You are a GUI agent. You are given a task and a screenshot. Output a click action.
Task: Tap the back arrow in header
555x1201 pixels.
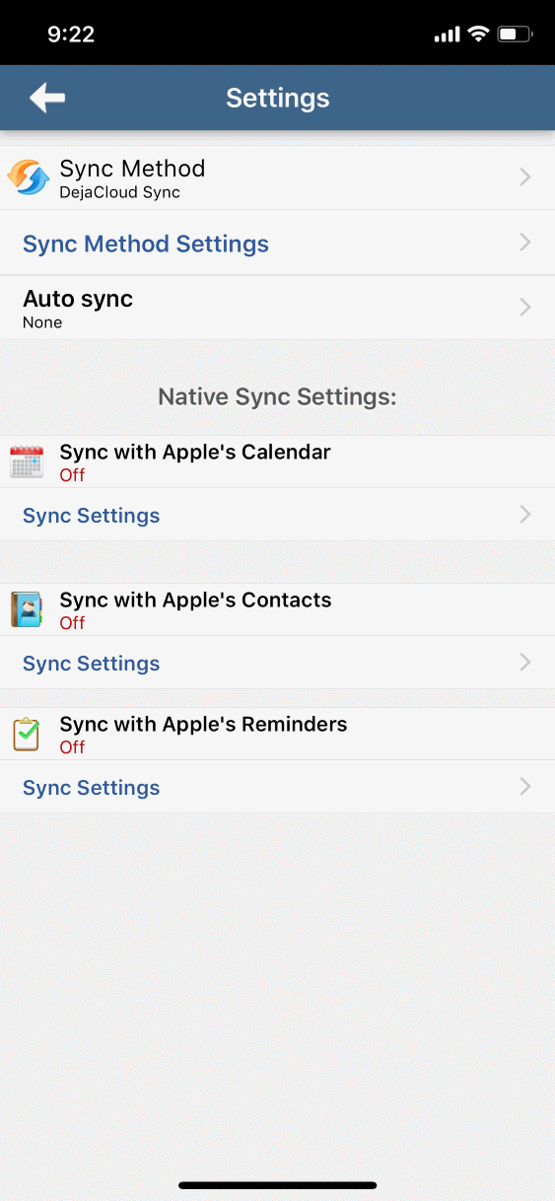[x=47, y=98]
